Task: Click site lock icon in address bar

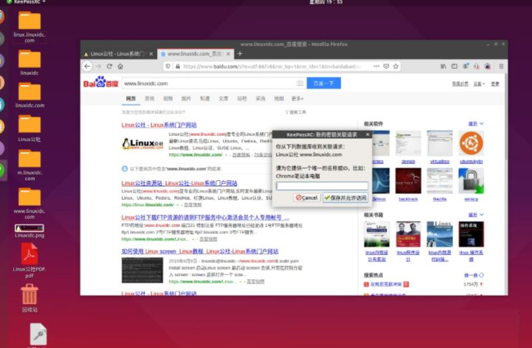Action: click(x=178, y=66)
